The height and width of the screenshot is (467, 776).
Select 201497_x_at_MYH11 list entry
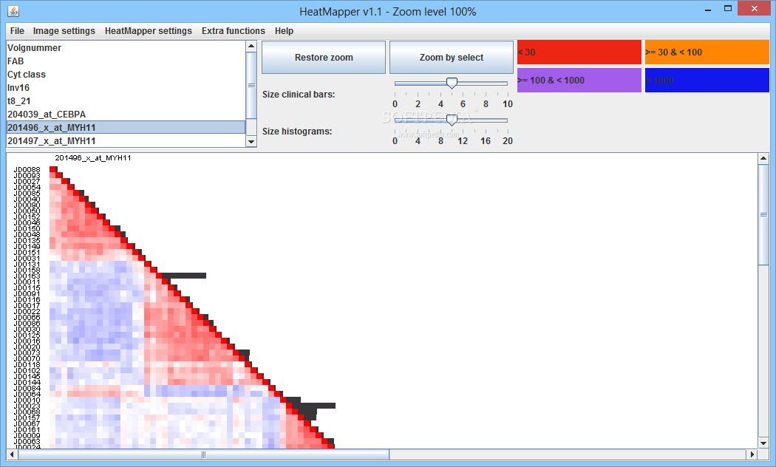(x=126, y=141)
